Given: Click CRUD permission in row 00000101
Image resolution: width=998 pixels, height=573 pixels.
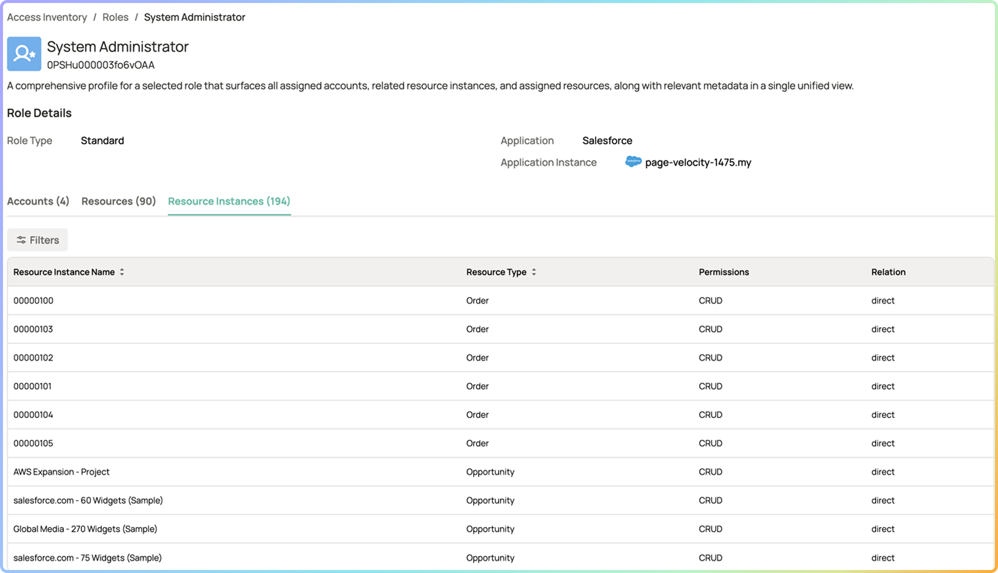Looking at the screenshot, I should [711, 386].
